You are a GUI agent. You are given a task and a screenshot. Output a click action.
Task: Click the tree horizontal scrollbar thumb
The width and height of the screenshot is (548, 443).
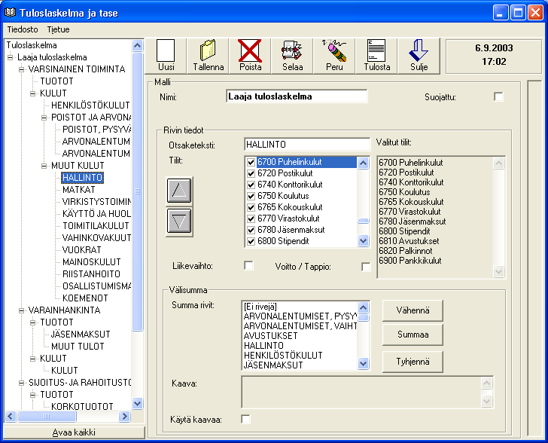[x=47, y=416]
